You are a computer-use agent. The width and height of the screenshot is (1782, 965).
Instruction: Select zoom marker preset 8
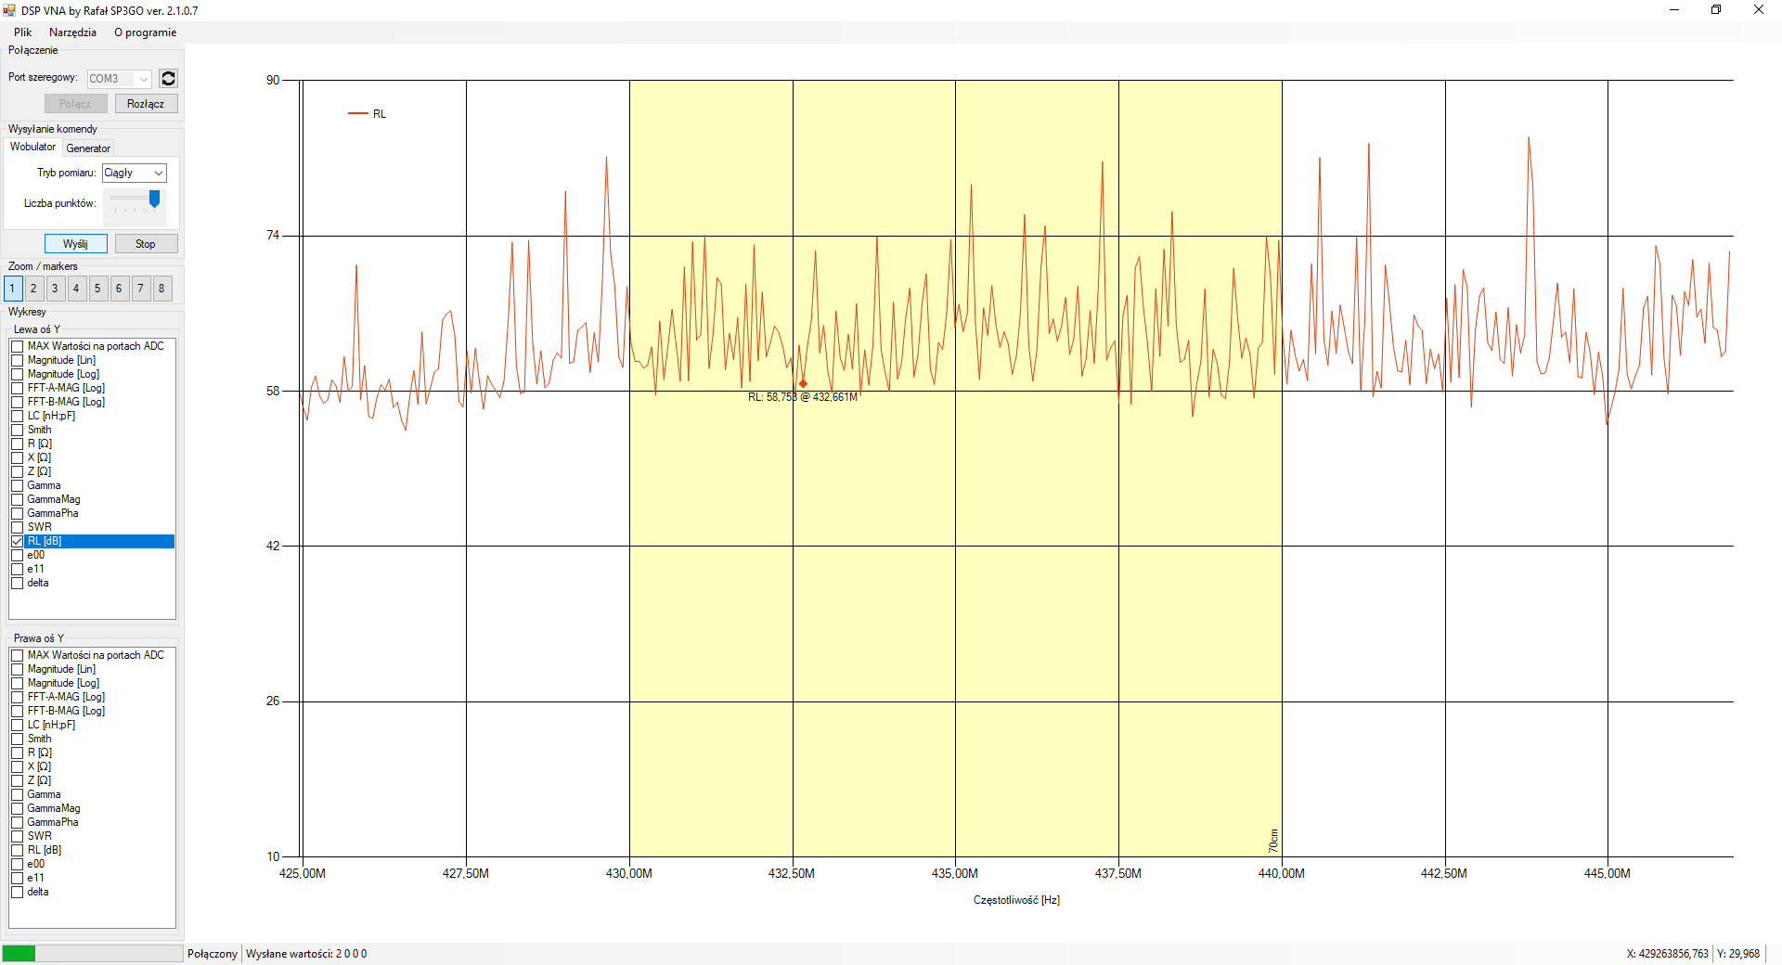[x=161, y=289]
